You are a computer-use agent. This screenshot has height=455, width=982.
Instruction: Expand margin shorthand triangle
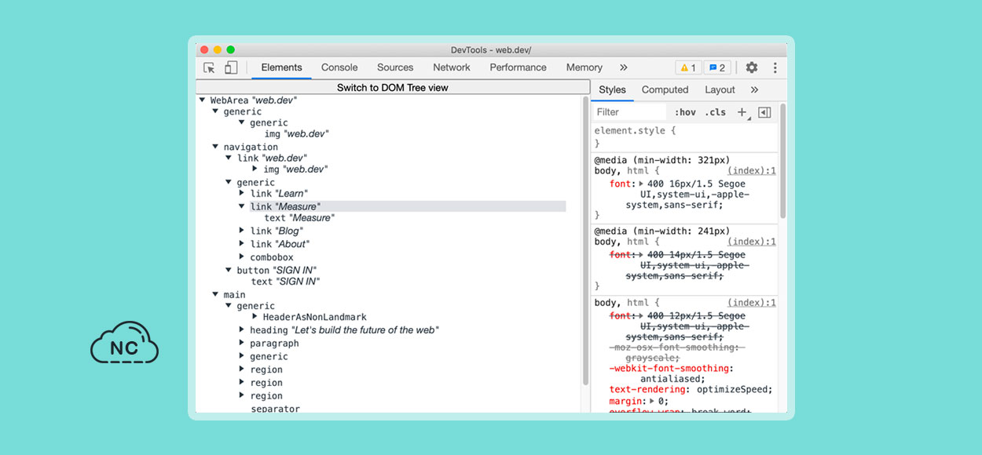pyautogui.click(x=653, y=401)
